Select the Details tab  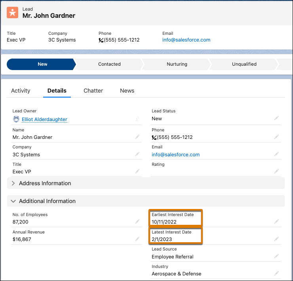[57, 91]
